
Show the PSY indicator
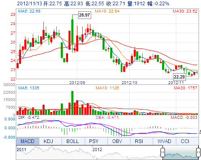pos(94,141)
